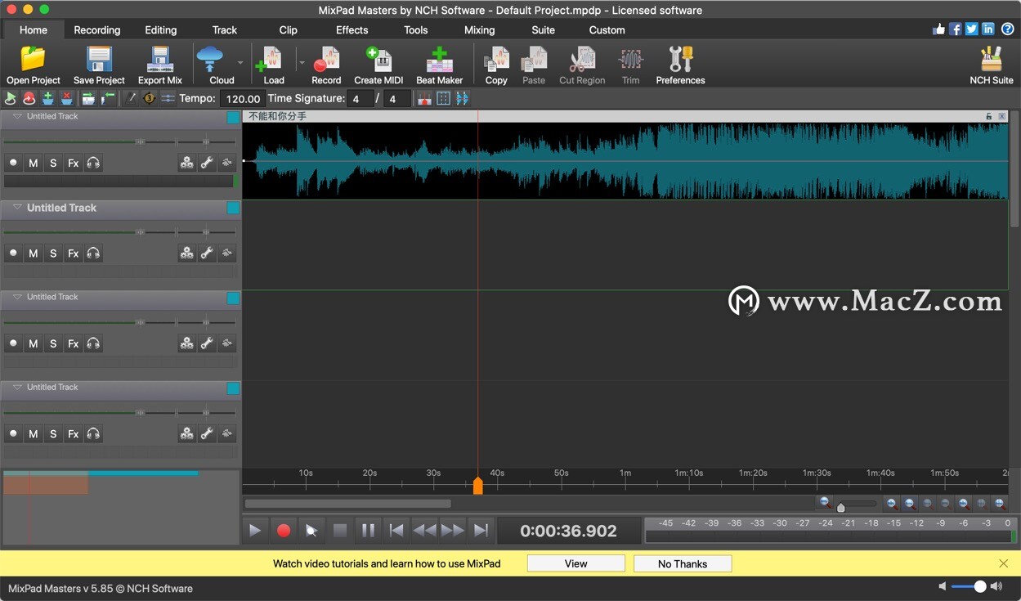The height and width of the screenshot is (601, 1021).
Task: Toggle headphone monitoring on the third track
Action: pyautogui.click(x=93, y=343)
